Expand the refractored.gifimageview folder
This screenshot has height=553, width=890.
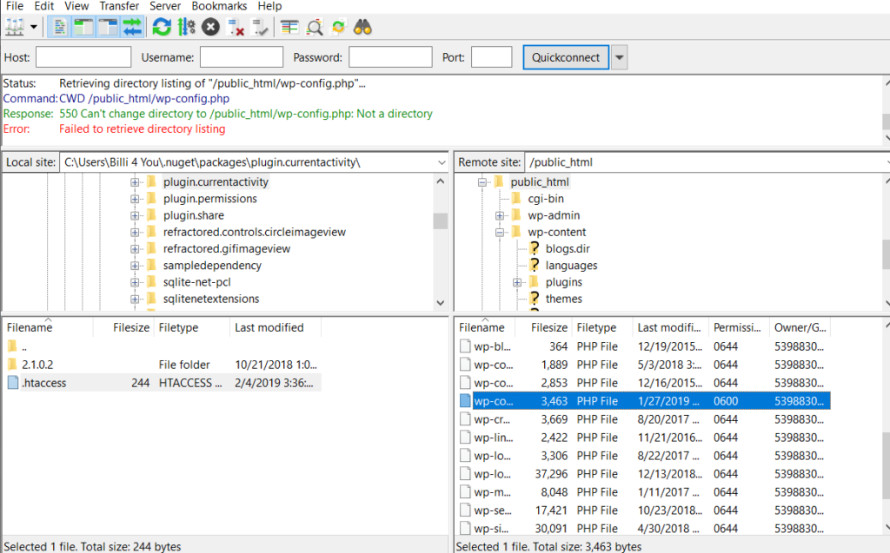coord(135,249)
